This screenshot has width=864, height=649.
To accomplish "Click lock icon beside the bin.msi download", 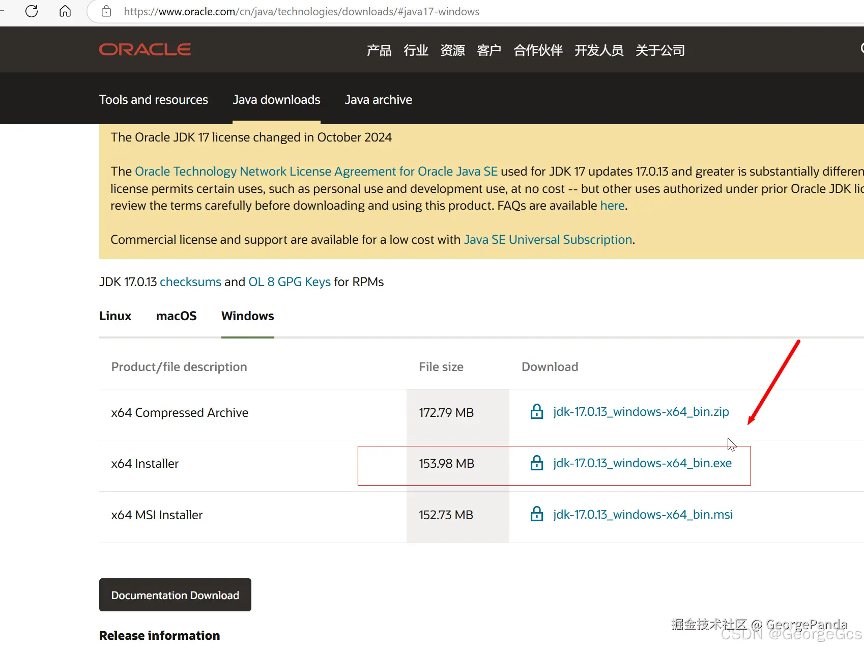I will (537, 514).
